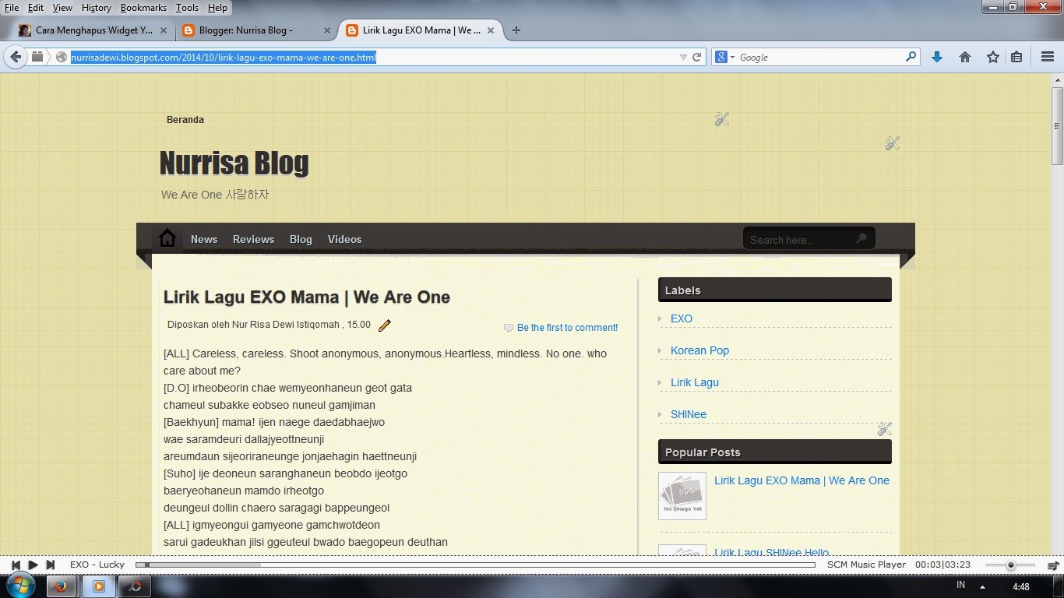Open the News nav item
This screenshot has width=1064, height=598.
pos(204,239)
